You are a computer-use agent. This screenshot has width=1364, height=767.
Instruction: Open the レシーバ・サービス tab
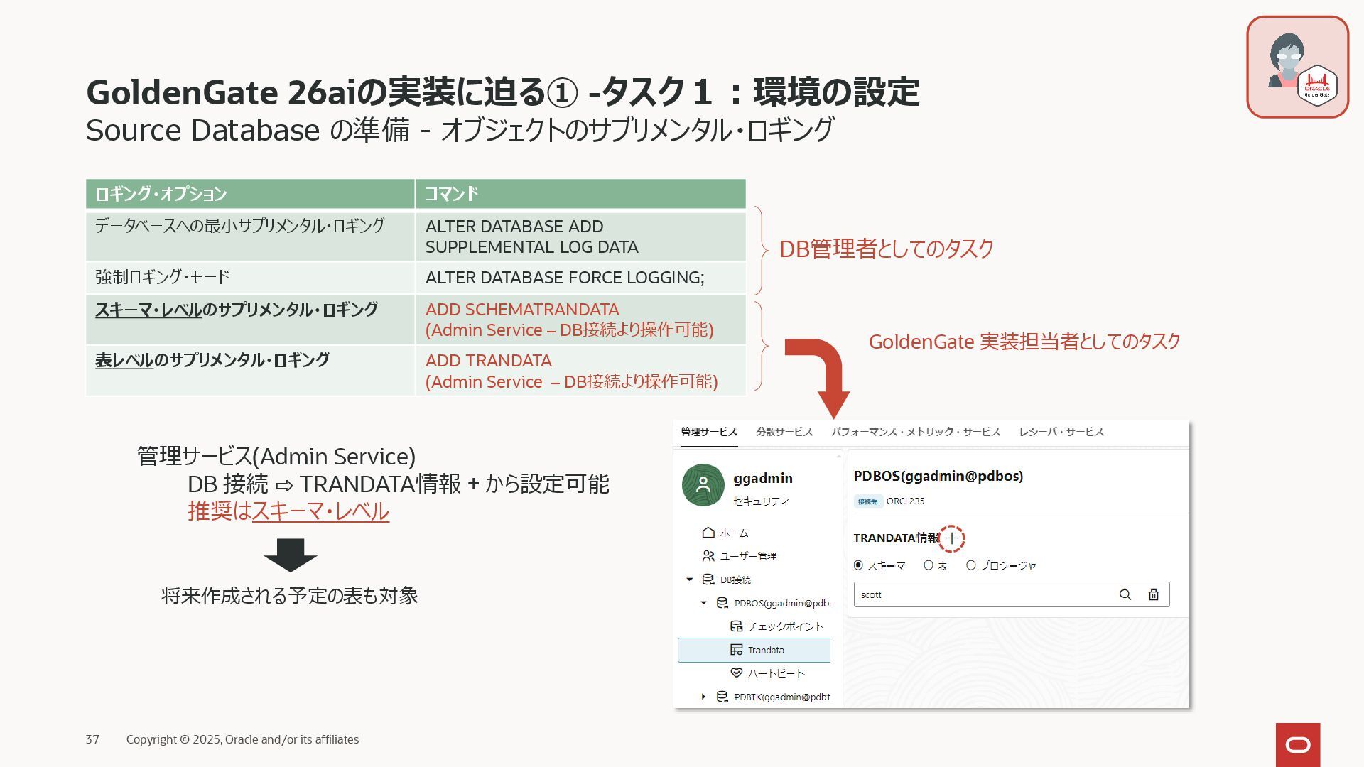point(1061,432)
